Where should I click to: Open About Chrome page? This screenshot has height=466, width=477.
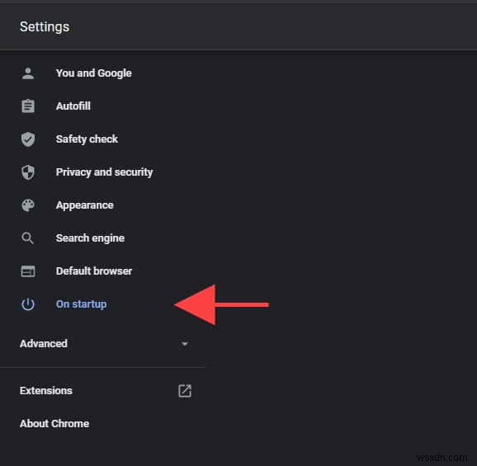[x=54, y=424]
